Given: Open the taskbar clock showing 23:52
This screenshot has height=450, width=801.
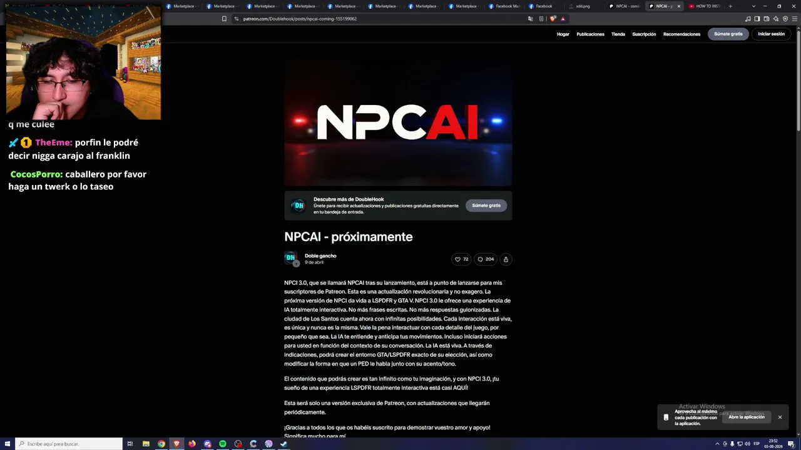Looking at the screenshot, I should 773,444.
